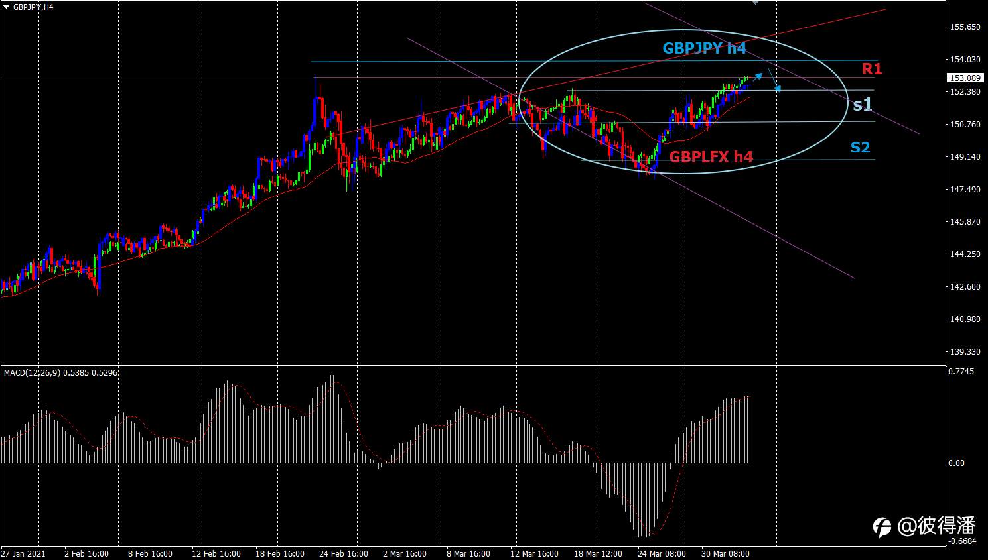Click the 2 Feb 16:00 time label

click(x=86, y=554)
